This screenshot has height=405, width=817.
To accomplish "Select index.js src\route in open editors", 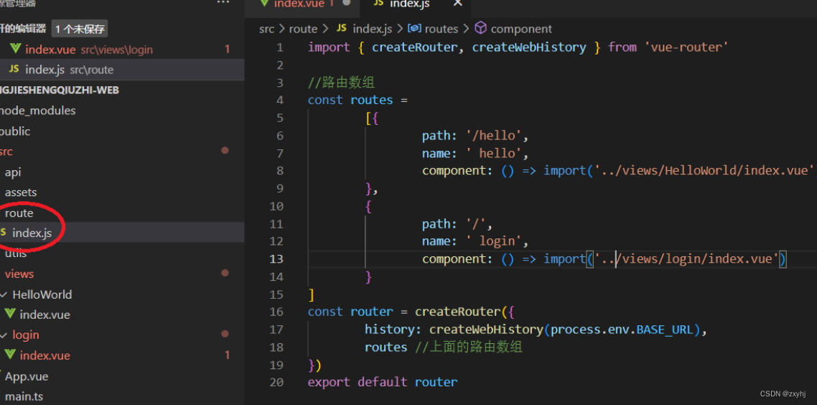I will 122,70.
